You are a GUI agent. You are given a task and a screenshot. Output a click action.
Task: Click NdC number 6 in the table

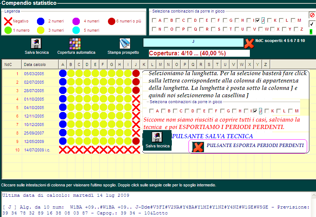pos(17,116)
